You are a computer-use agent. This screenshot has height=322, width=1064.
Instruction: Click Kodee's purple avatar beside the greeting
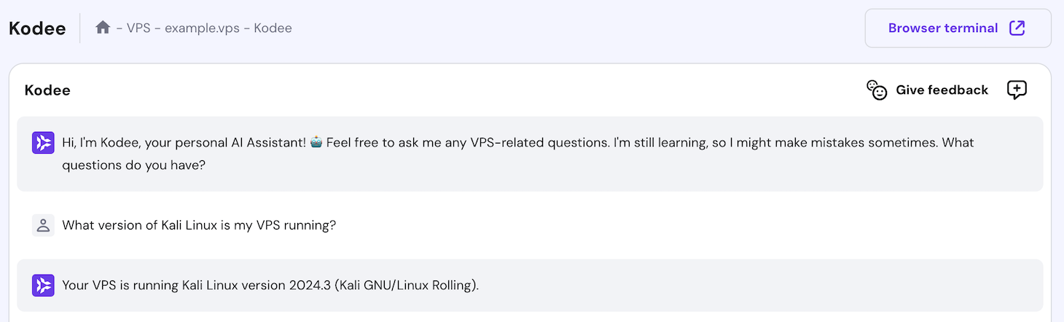click(43, 143)
